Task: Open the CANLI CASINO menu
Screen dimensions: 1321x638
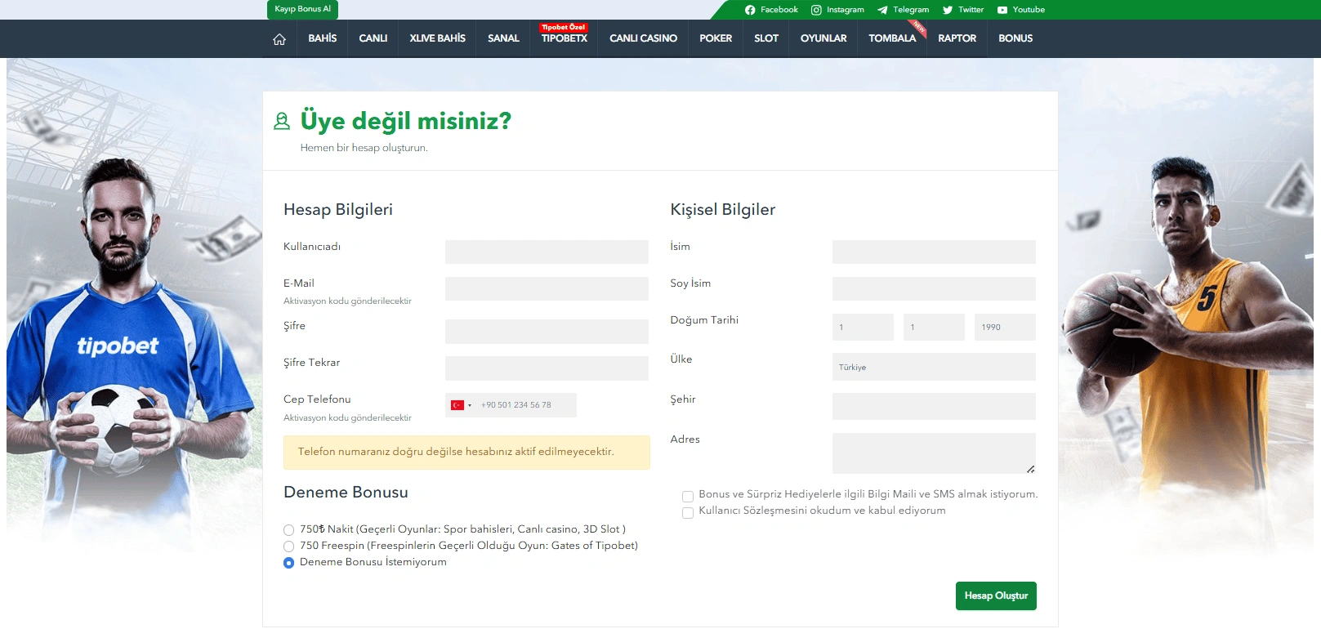Action: click(x=643, y=38)
